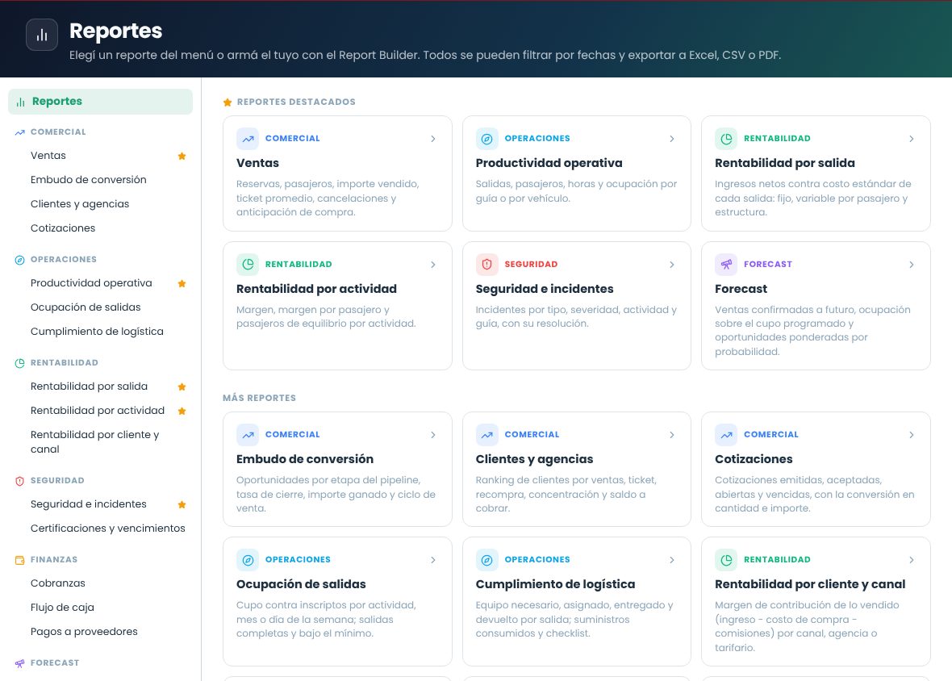The width and height of the screenshot is (952, 681).
Task: Click the bar-chart logo icon in the page header
Action: point(42,35)
